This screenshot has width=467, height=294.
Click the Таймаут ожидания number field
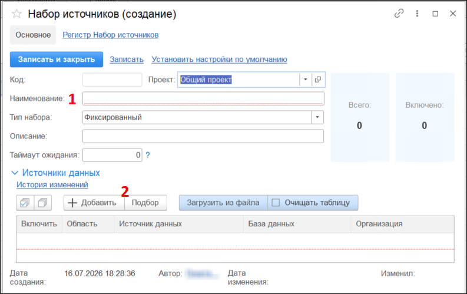(x=112, y=155)
